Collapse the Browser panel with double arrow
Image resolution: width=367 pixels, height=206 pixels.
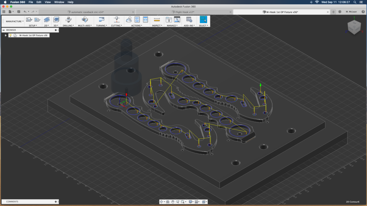[x=4, y=30]
